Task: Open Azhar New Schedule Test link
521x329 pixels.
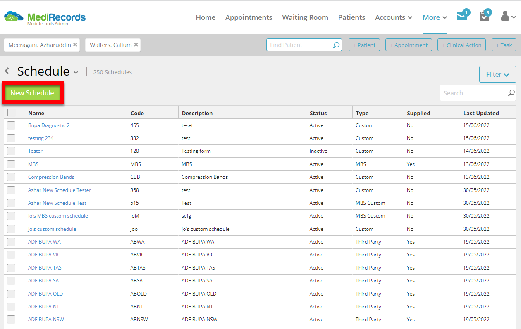Action: [x=57, y=203]
